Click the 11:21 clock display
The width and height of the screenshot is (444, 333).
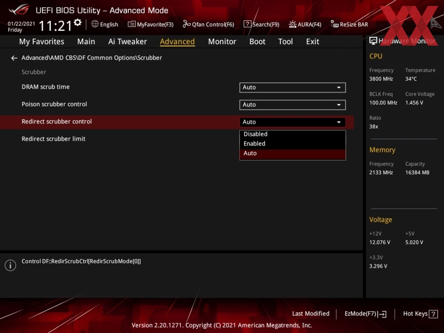coord(55,26)
